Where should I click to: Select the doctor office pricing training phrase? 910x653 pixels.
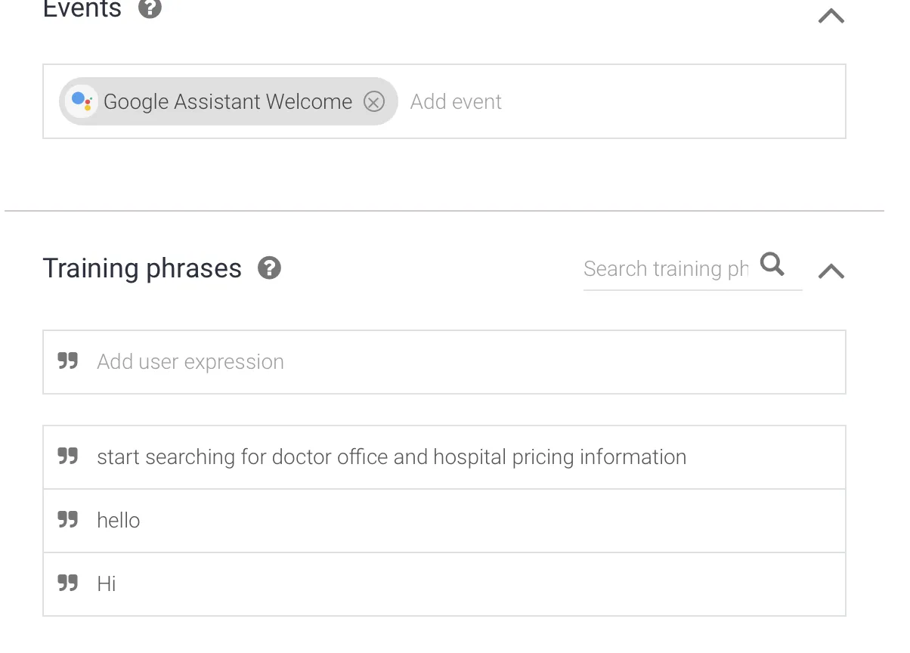[x=392, y=457]
